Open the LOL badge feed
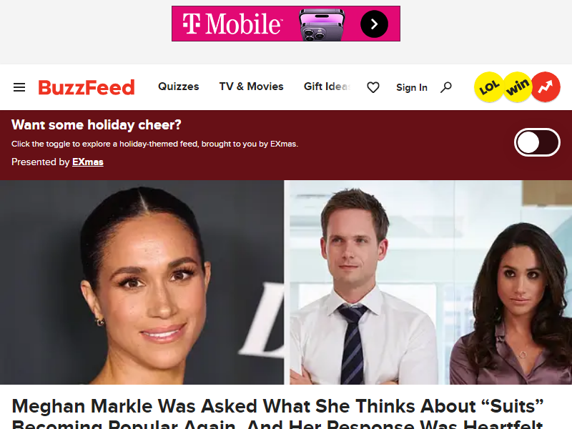Image resolution: width=572 pixels, height=429 pixels. [x=489, y=87]
